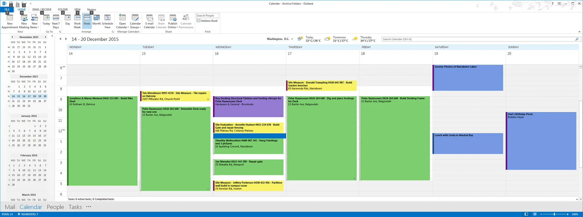This screenshot has height=217, width=583.
Task: Go to the next week
Action: (66, 39)
